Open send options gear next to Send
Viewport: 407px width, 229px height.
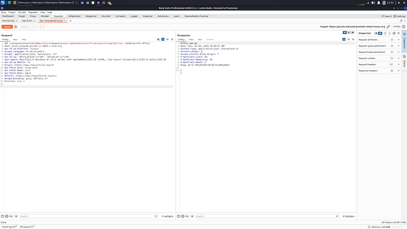tap(16, 27)
